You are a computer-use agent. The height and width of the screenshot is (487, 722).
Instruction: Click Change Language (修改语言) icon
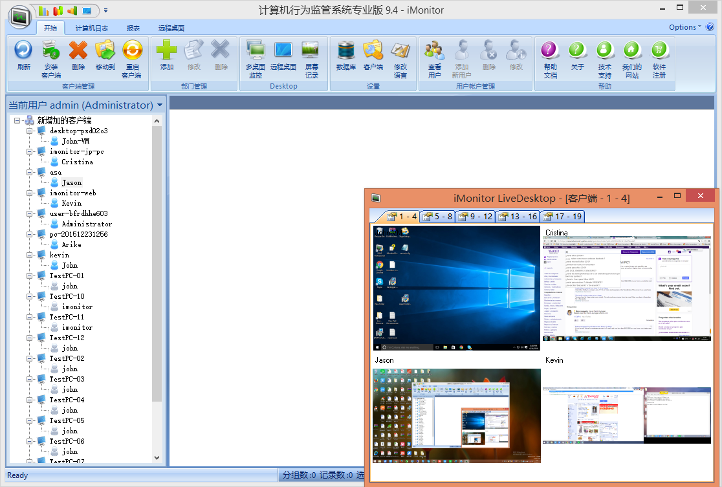coord(400,50)
